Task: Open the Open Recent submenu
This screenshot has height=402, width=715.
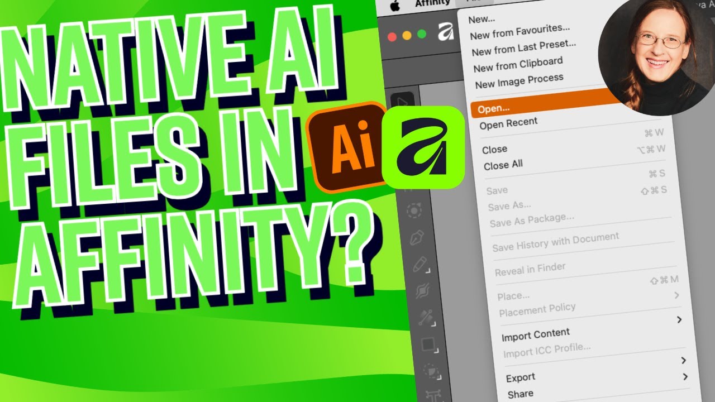Action: tap(508, 123)
